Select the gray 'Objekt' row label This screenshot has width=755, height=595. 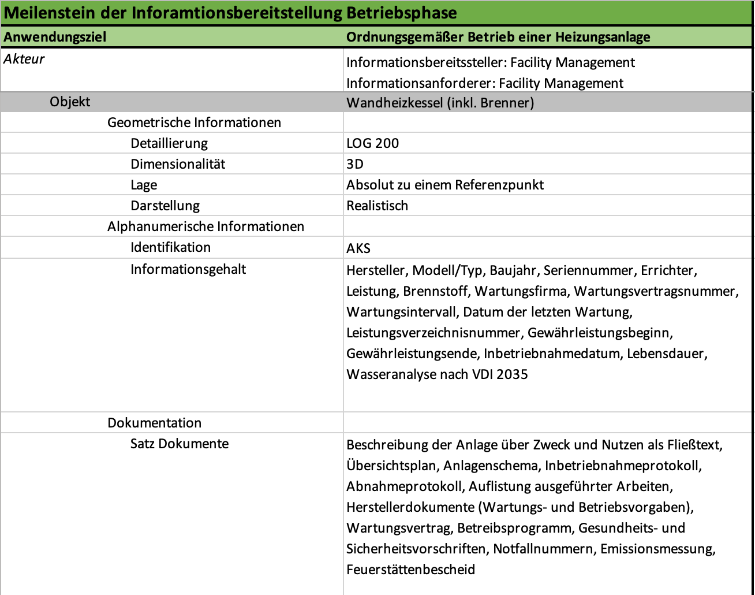point(70,102)
